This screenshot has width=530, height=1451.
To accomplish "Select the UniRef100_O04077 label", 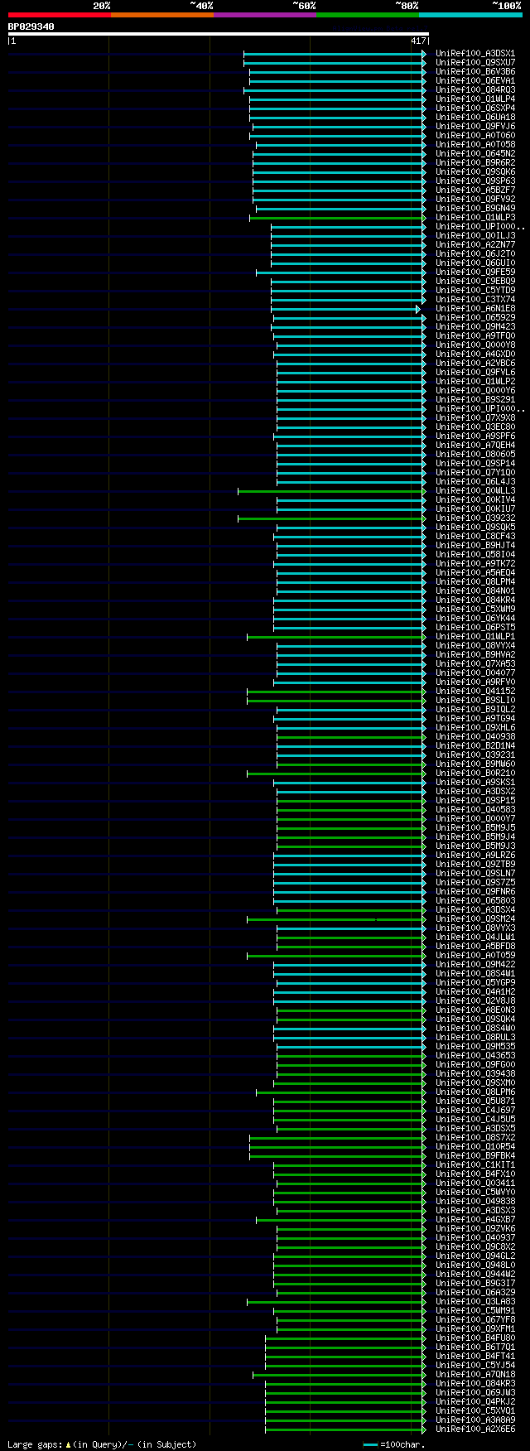I will (475, 673).
